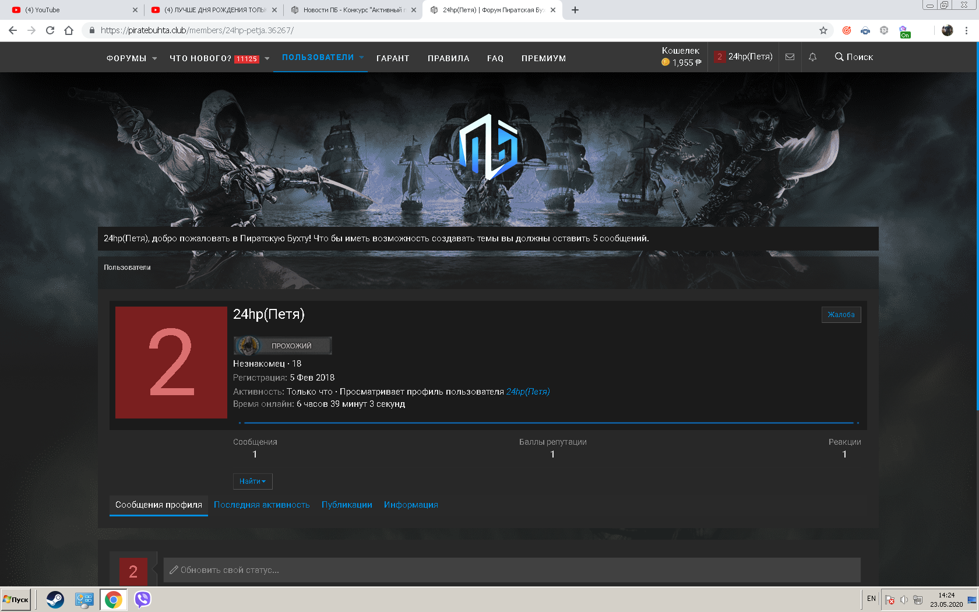Click the status update input field
This screenshot has width=979, height=612.
(x=512, y=570)
